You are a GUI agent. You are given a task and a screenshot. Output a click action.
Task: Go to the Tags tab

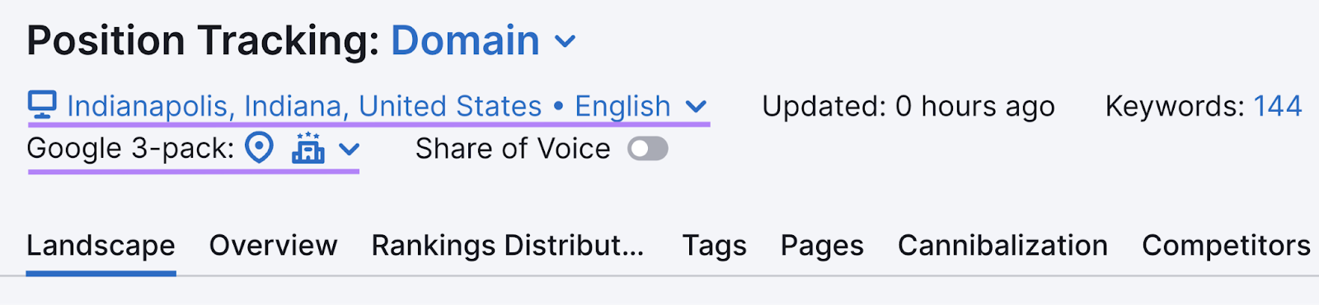coord(715,245)
